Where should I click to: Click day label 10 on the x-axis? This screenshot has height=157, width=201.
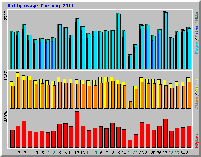65,153
